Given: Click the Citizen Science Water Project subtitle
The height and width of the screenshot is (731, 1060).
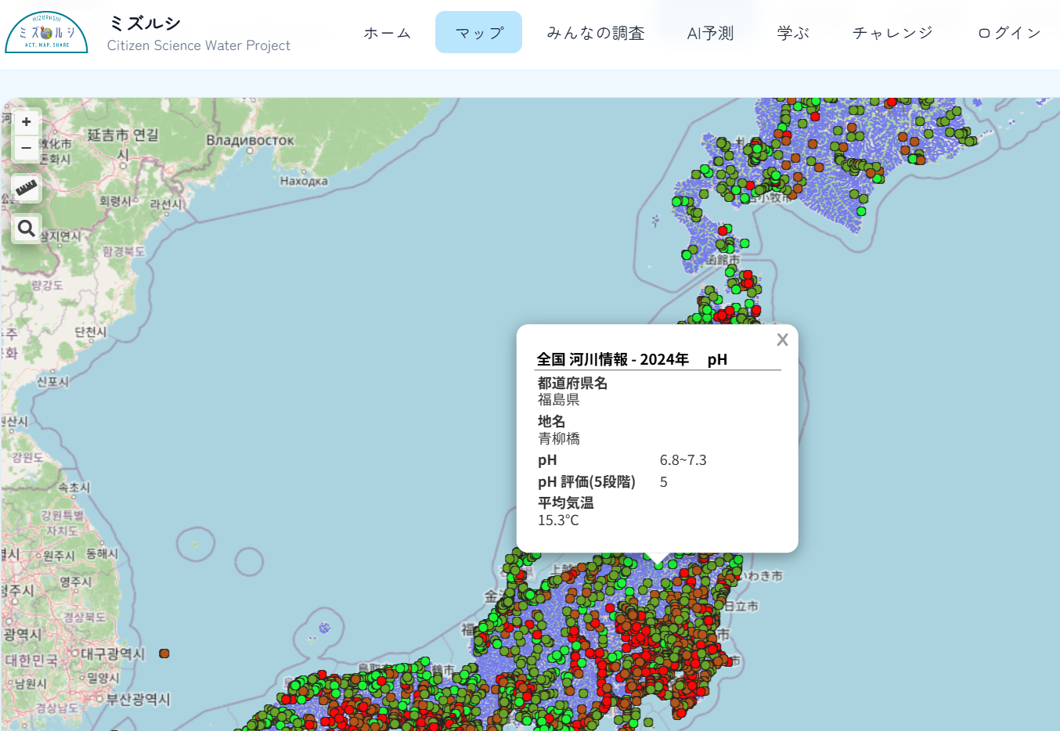Looking at the screenshot, I should (x=199, y=45).
